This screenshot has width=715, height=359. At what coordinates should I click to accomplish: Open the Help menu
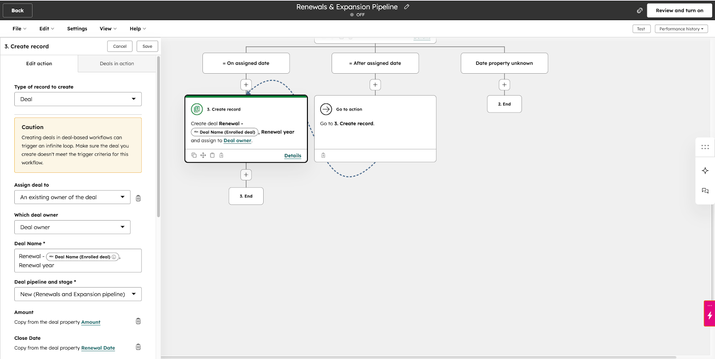138,29
